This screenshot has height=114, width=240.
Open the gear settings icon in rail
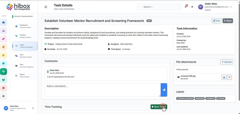click(x=3, y=96)
